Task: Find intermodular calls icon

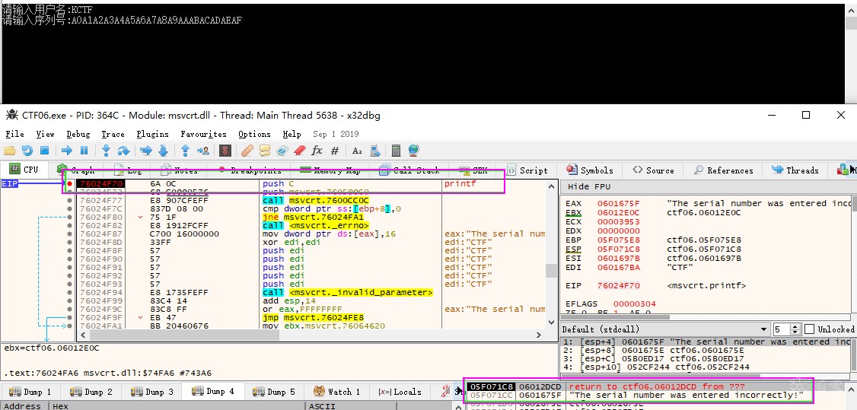Action: click(375, 151)
